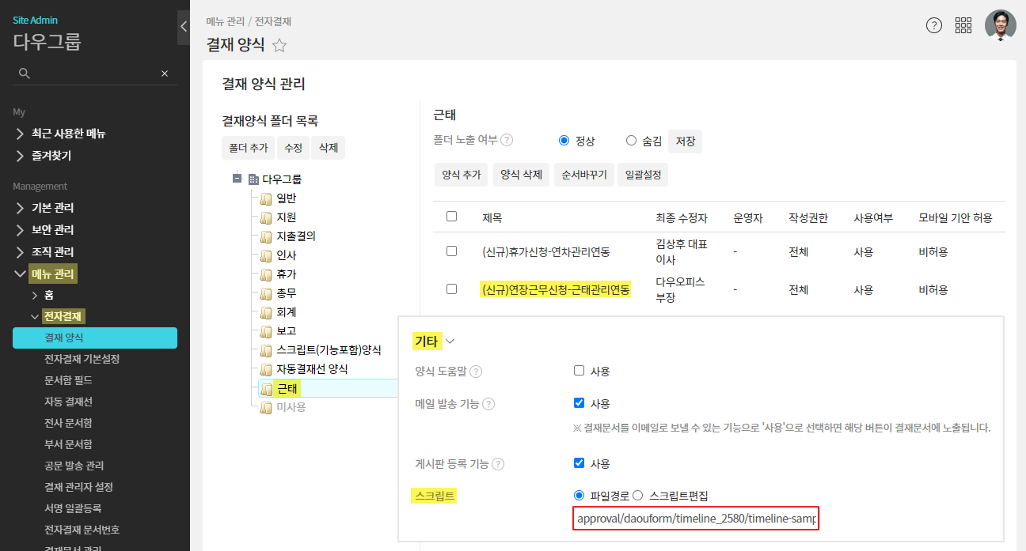Viewport: 1026px width, 551px height.
Task: Collapse the left sidebar with arrow icon
Action: pos(184,27)
